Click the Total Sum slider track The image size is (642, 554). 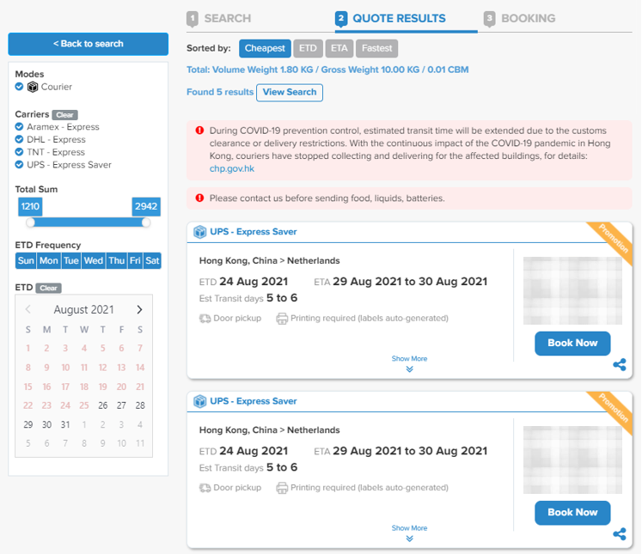88,222
